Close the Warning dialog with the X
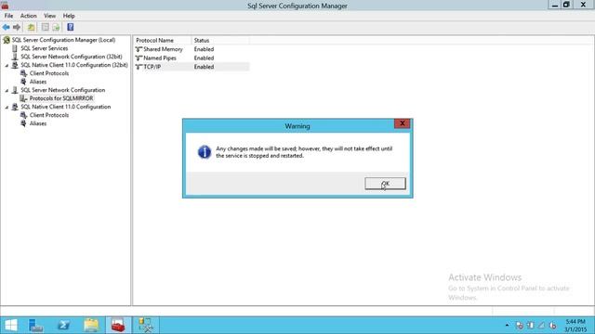 (x=402, y=123)
